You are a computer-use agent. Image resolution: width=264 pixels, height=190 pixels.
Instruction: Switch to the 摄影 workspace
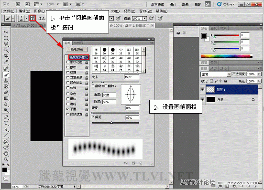click(198, 4)
